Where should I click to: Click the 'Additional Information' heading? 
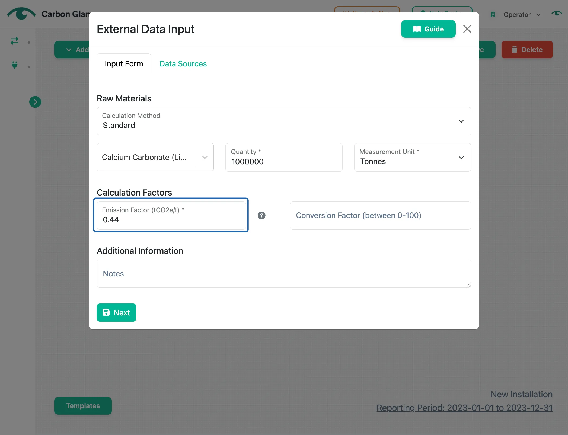click(x=140, y=251)
